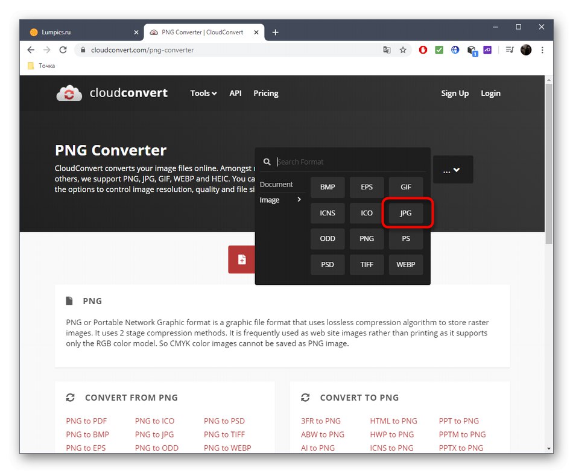The height and width of the screenshot is (473, 573).
Task: Open PNG to TIFF link
Action: click(x=224, y=434)
